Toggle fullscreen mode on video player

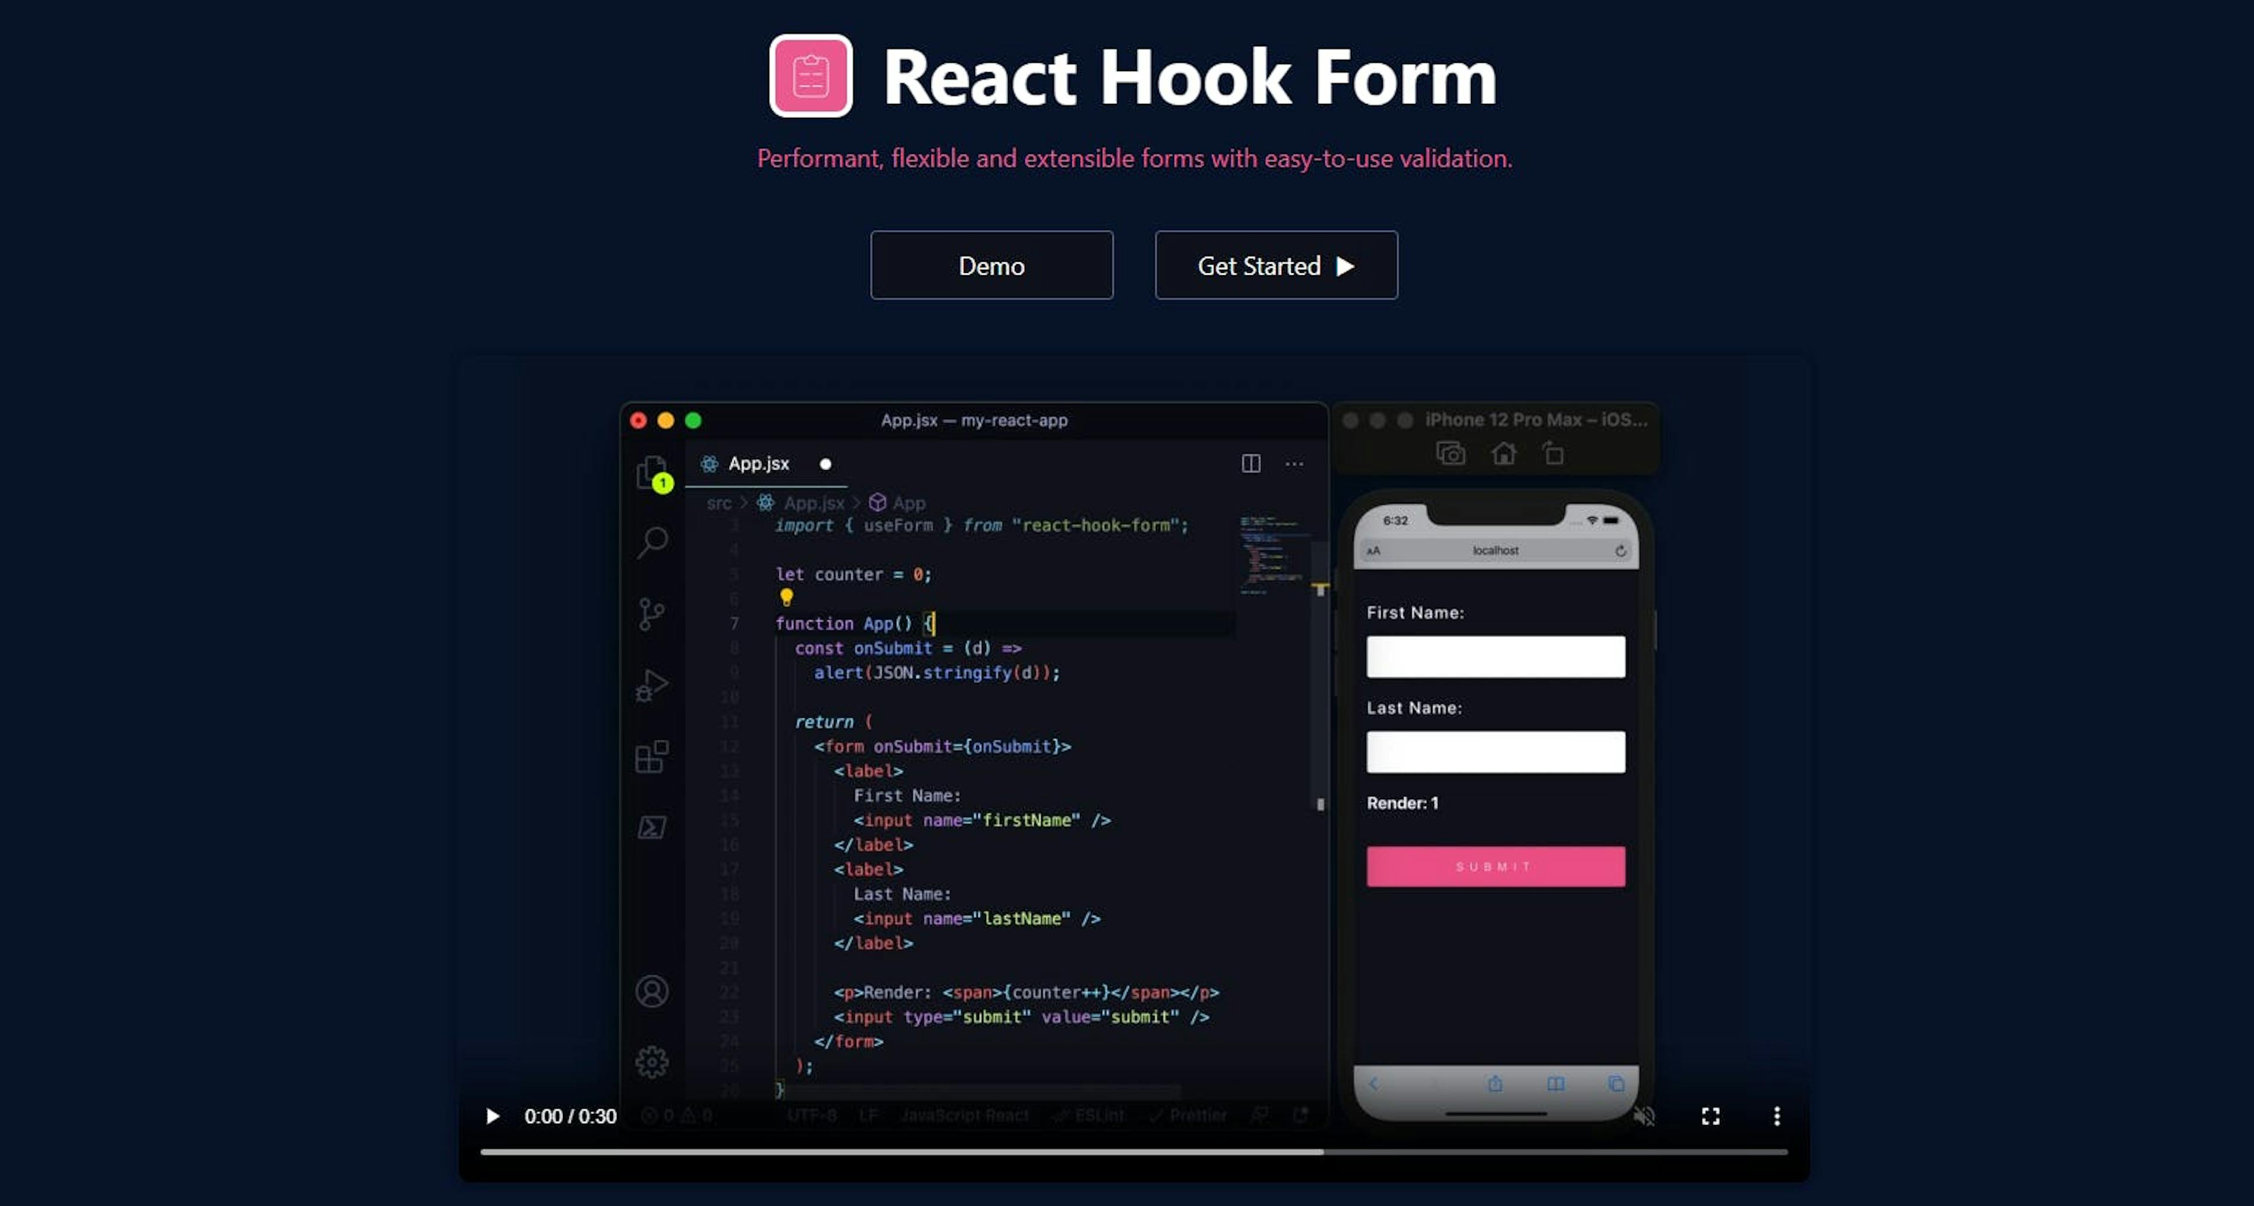(1710, 1115)
